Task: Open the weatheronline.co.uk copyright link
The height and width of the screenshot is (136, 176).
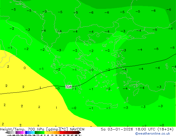Action: coord(153,134)
